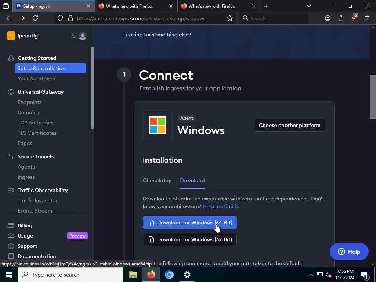Click the URL address bar
376x282 pixels.
coord(141,18)
